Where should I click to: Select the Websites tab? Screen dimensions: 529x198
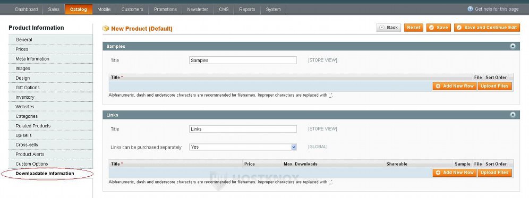(50, 107)
